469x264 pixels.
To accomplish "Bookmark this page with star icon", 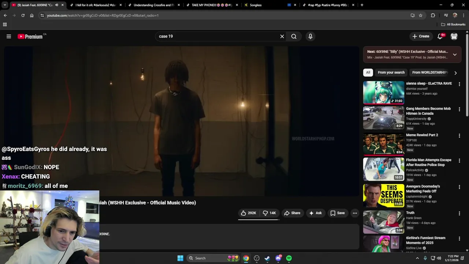I will tap(421, 15).
